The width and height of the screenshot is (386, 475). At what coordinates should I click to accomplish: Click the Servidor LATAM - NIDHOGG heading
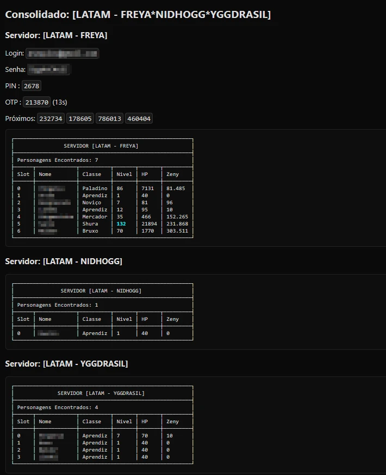point(64,261)
